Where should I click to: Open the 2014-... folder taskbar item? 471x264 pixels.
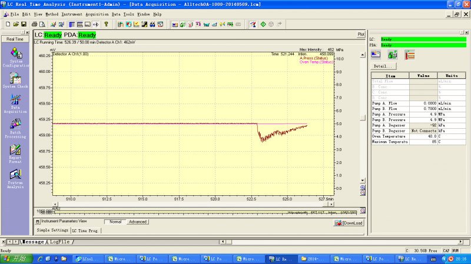click(x=314, y=259)
